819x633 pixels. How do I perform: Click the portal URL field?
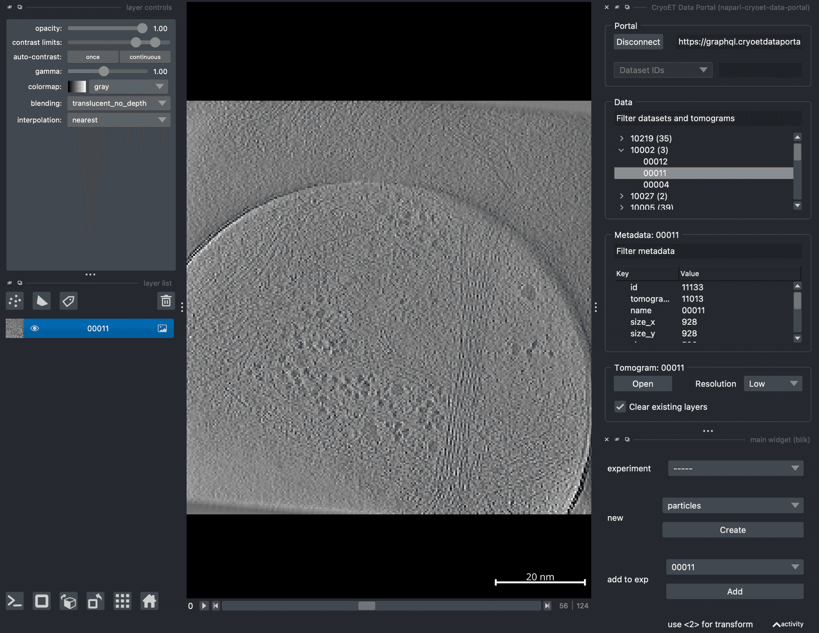[x=739, y=42]
